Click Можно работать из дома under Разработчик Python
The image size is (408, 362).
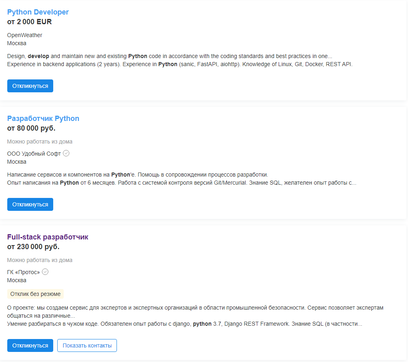[40, 141]
